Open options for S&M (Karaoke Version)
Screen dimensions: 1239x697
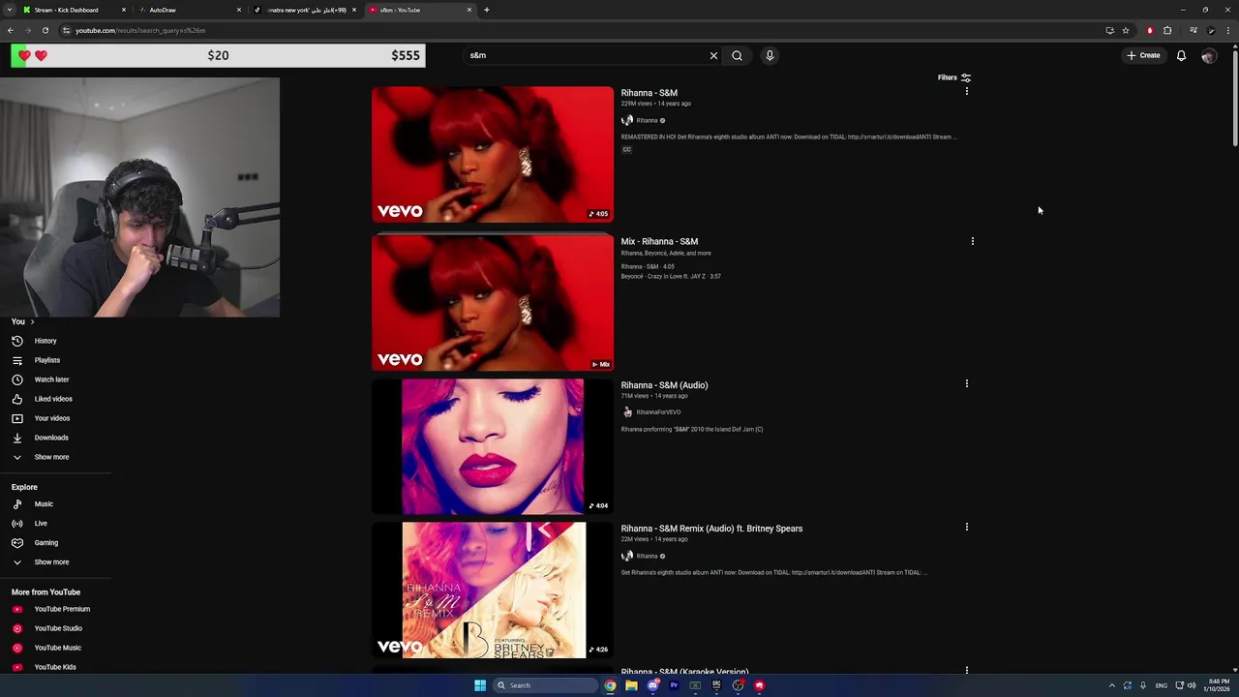point(966,670)
